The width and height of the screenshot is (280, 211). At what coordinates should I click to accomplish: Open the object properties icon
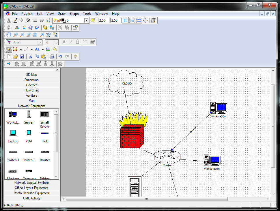coord(75,27)
